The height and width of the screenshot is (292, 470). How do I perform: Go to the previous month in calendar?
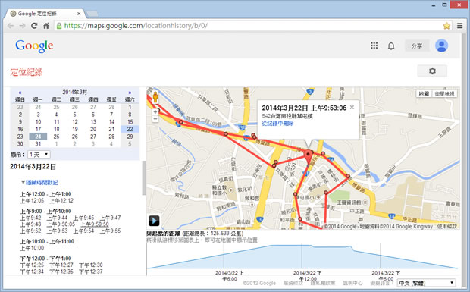pyautogui.click(x=20, y=93)
